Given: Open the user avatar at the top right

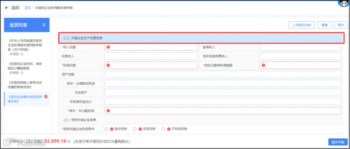Looking at the screenshot, I should pos(344,3).
